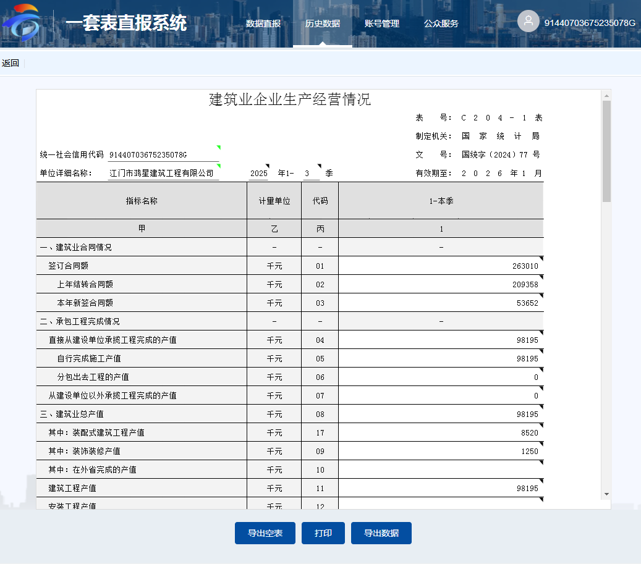The height and width of the screenshot is (564, 641).
Task: Click the 导出数据 button
Action: tap(381, 533)
